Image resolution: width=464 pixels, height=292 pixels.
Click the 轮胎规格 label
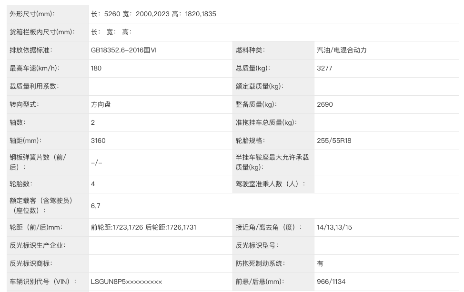[x=250, y=141]
